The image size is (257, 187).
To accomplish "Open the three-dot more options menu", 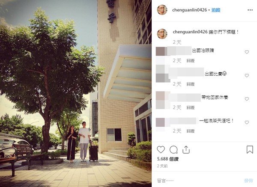I will coord(250,10).
